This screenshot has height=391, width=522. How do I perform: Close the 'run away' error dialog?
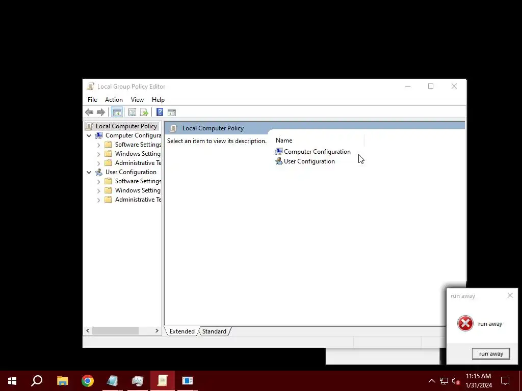pyautogui.click(x=510, y=296)
